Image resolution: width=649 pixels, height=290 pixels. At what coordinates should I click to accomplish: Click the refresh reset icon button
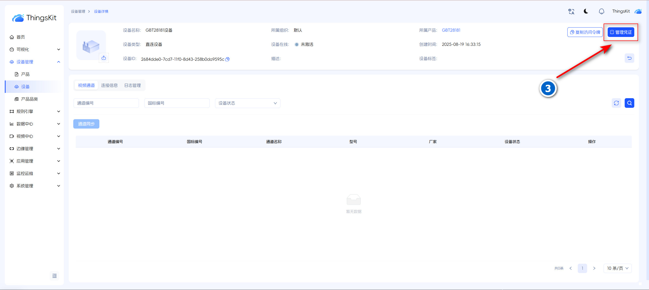[616, 103]
